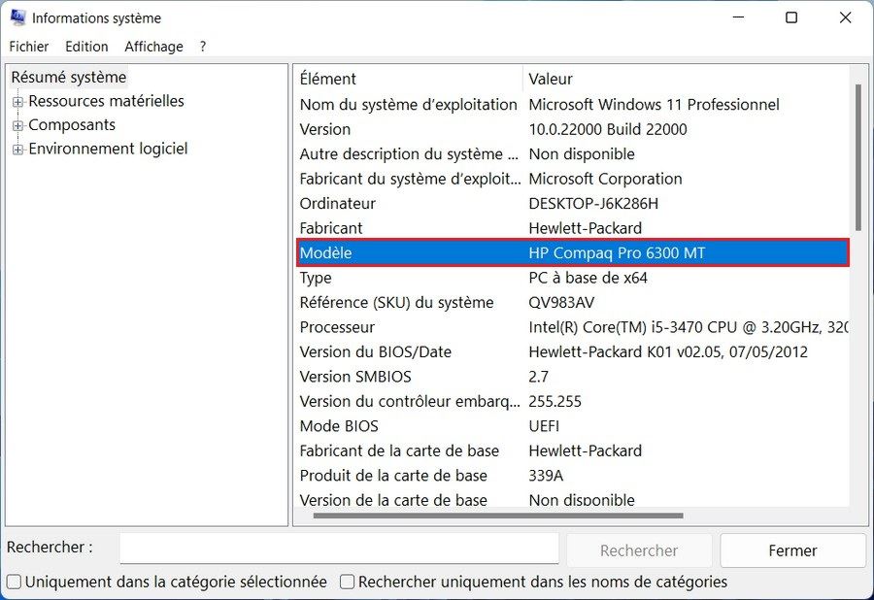Select the Autre description du système row
The height and width of the screenshot is (600, 874).
pyautogui.click(x=572, y=153)
